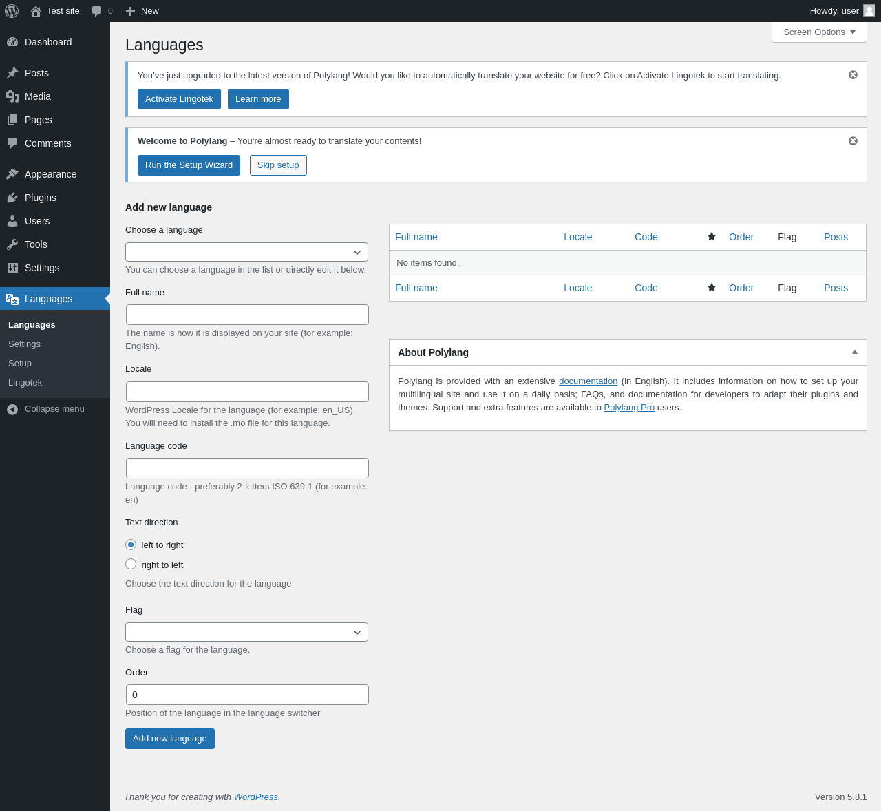881x811 pixels.
Task: Click the Languages translate icon
Action: click(12, 299)
